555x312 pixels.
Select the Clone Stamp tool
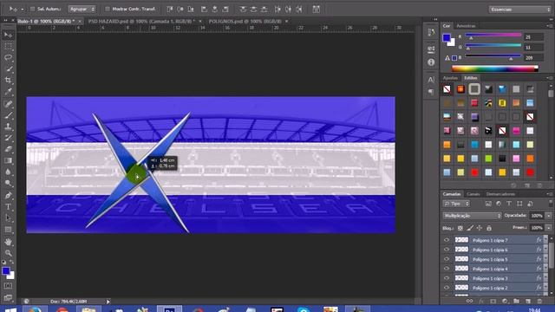(8, 127)
